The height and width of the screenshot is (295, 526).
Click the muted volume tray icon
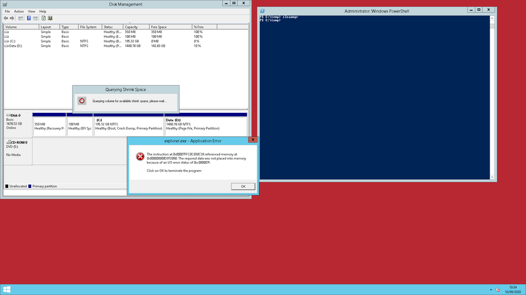(498, 290)
